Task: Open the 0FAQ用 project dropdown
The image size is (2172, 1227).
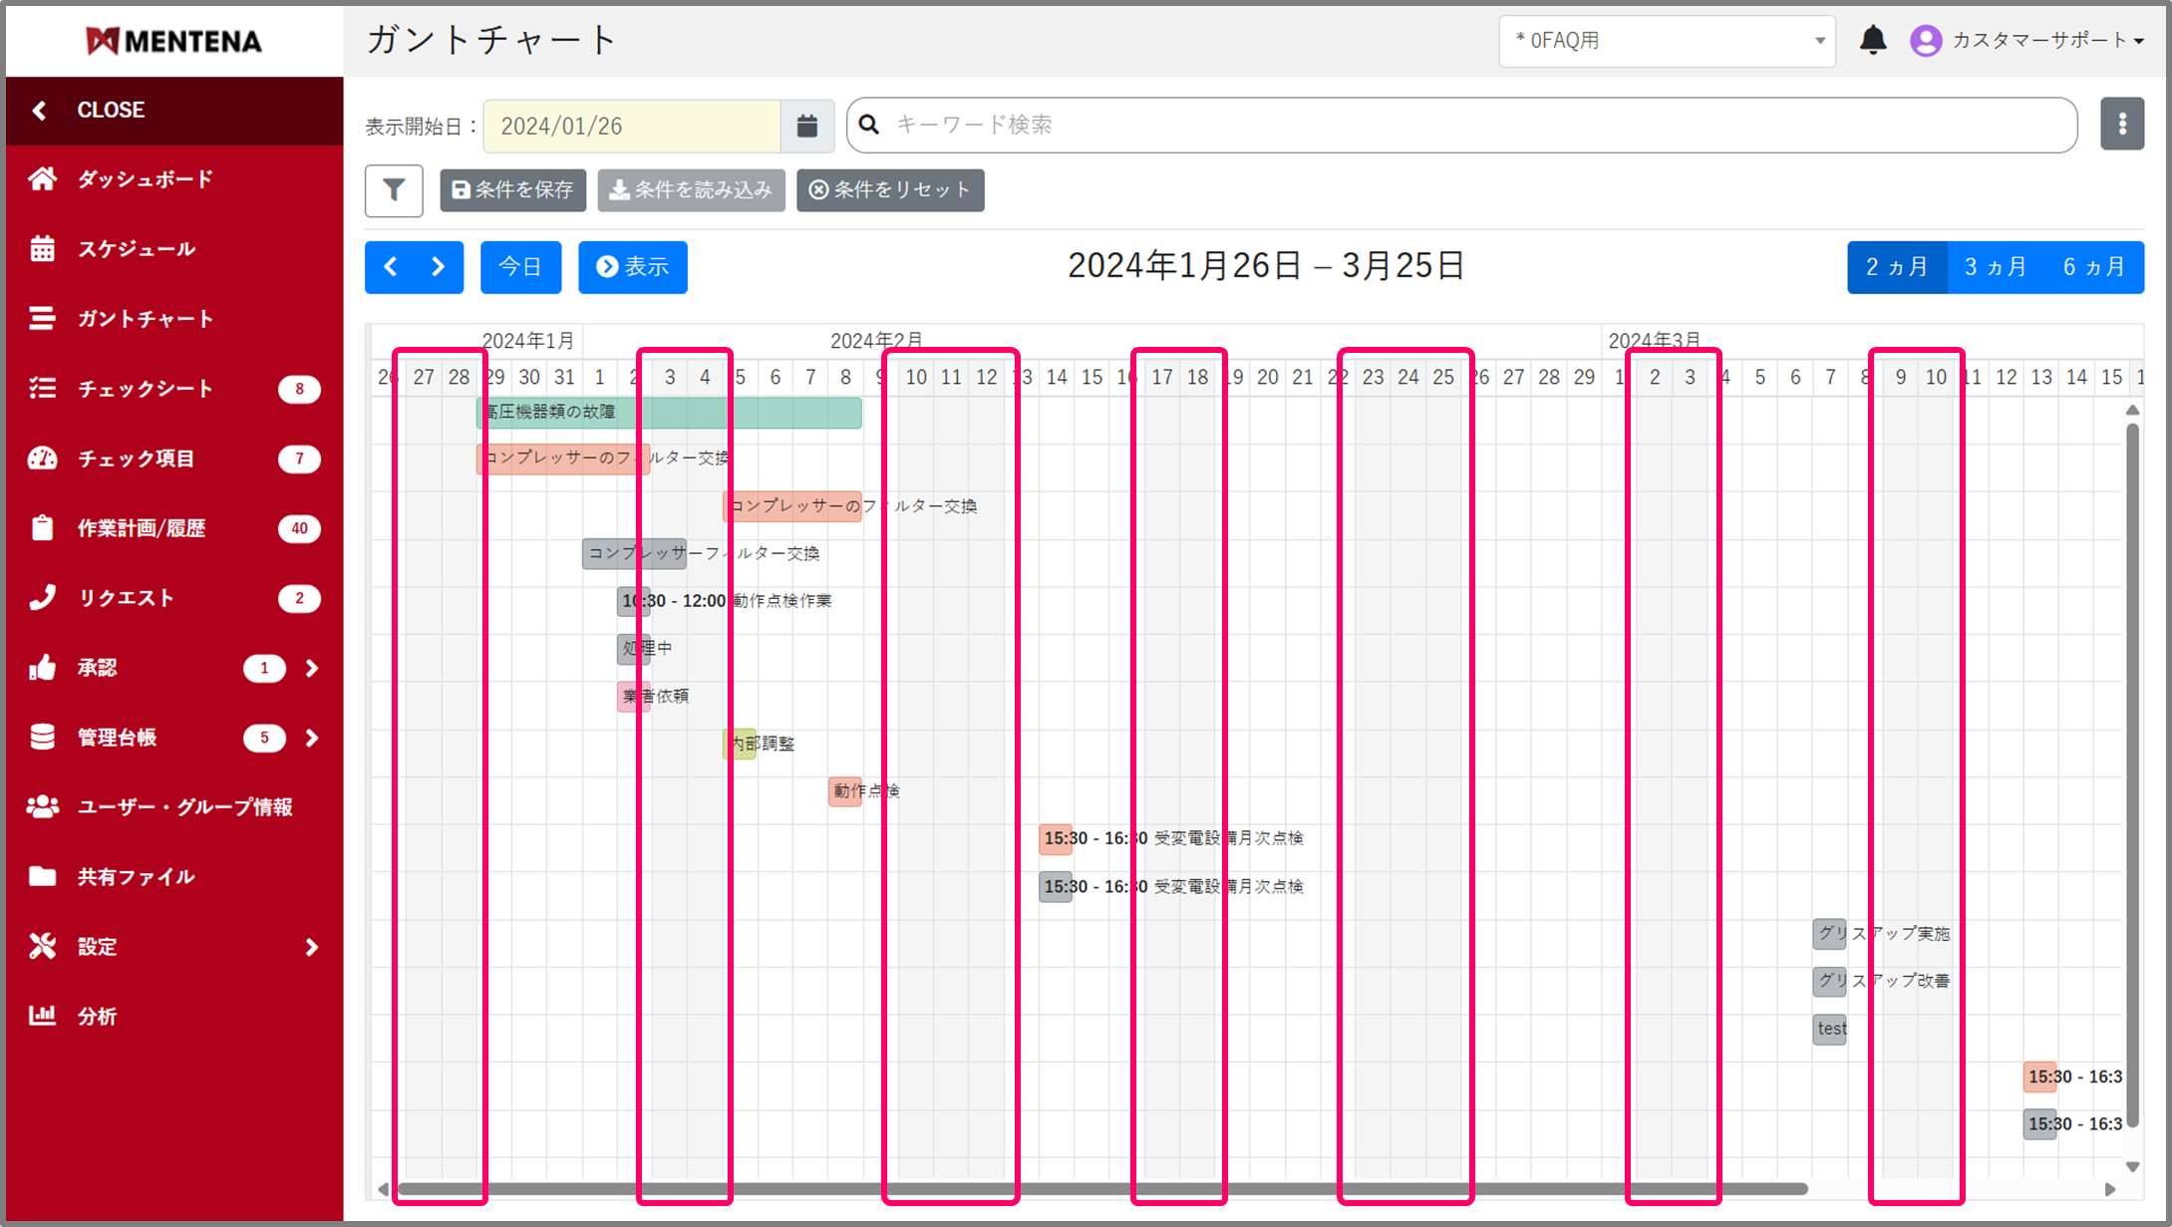Action: (x=1666, y=41)
